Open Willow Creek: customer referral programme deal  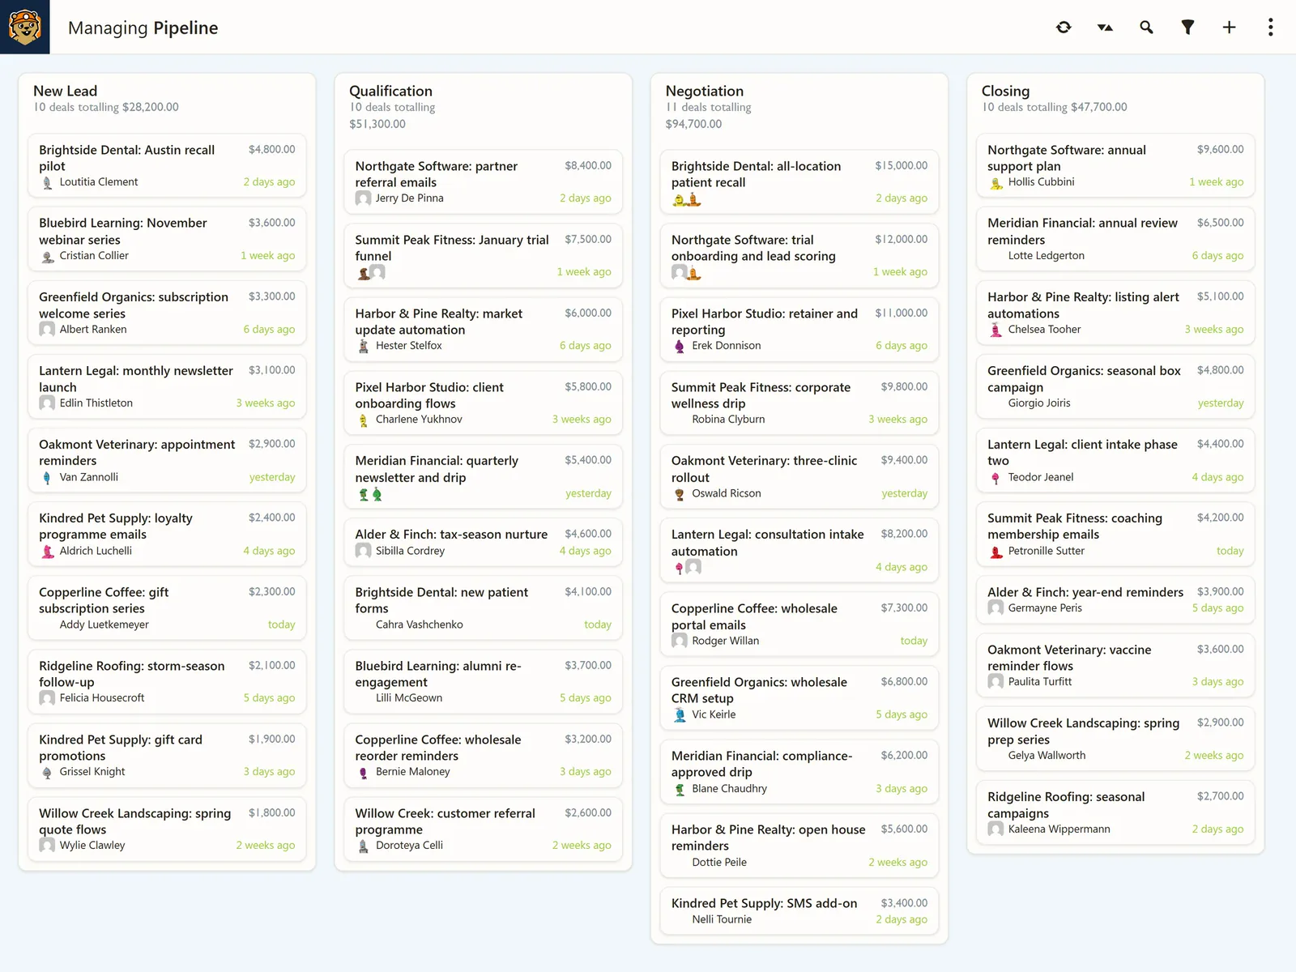[483, 829]
